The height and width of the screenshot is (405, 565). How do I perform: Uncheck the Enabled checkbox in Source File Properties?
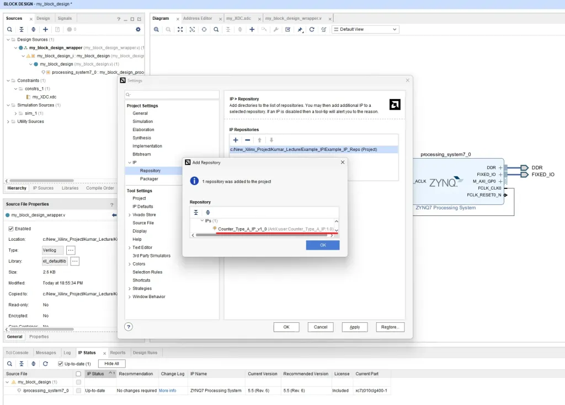[x=11, y=229]
